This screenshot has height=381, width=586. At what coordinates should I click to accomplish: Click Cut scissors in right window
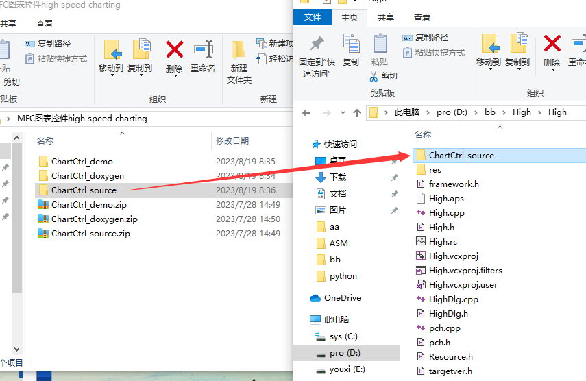click(x=374, y=76)
